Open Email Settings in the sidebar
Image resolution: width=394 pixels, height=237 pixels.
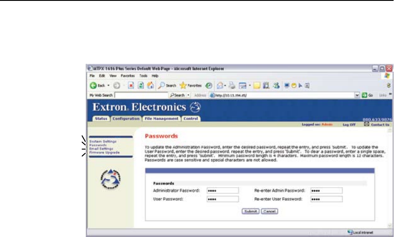(101, 149)
